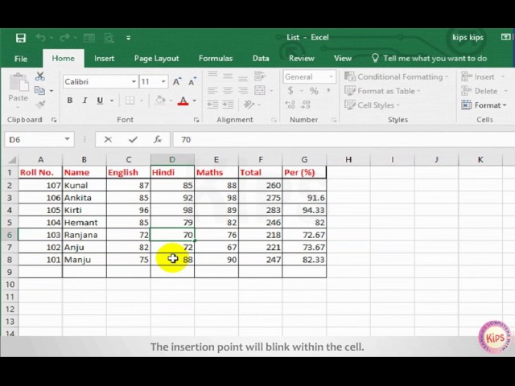Viewport: 515px width, 386px height.
Task: Open the Customize Quick Access Toolbar arrow
Action: coord(129,38)
